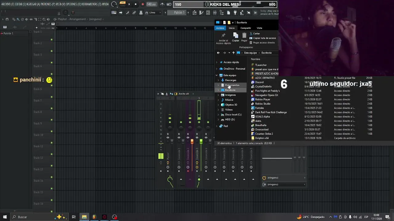Switch to Compartir tab in File Explorer

(x=246, y=28)
